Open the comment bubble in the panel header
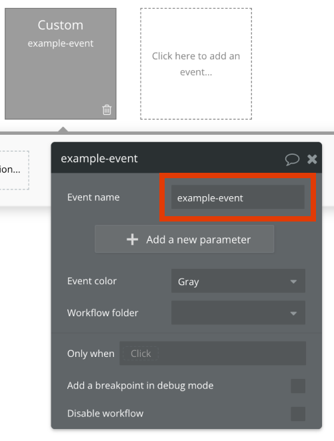 pos(292,159)
